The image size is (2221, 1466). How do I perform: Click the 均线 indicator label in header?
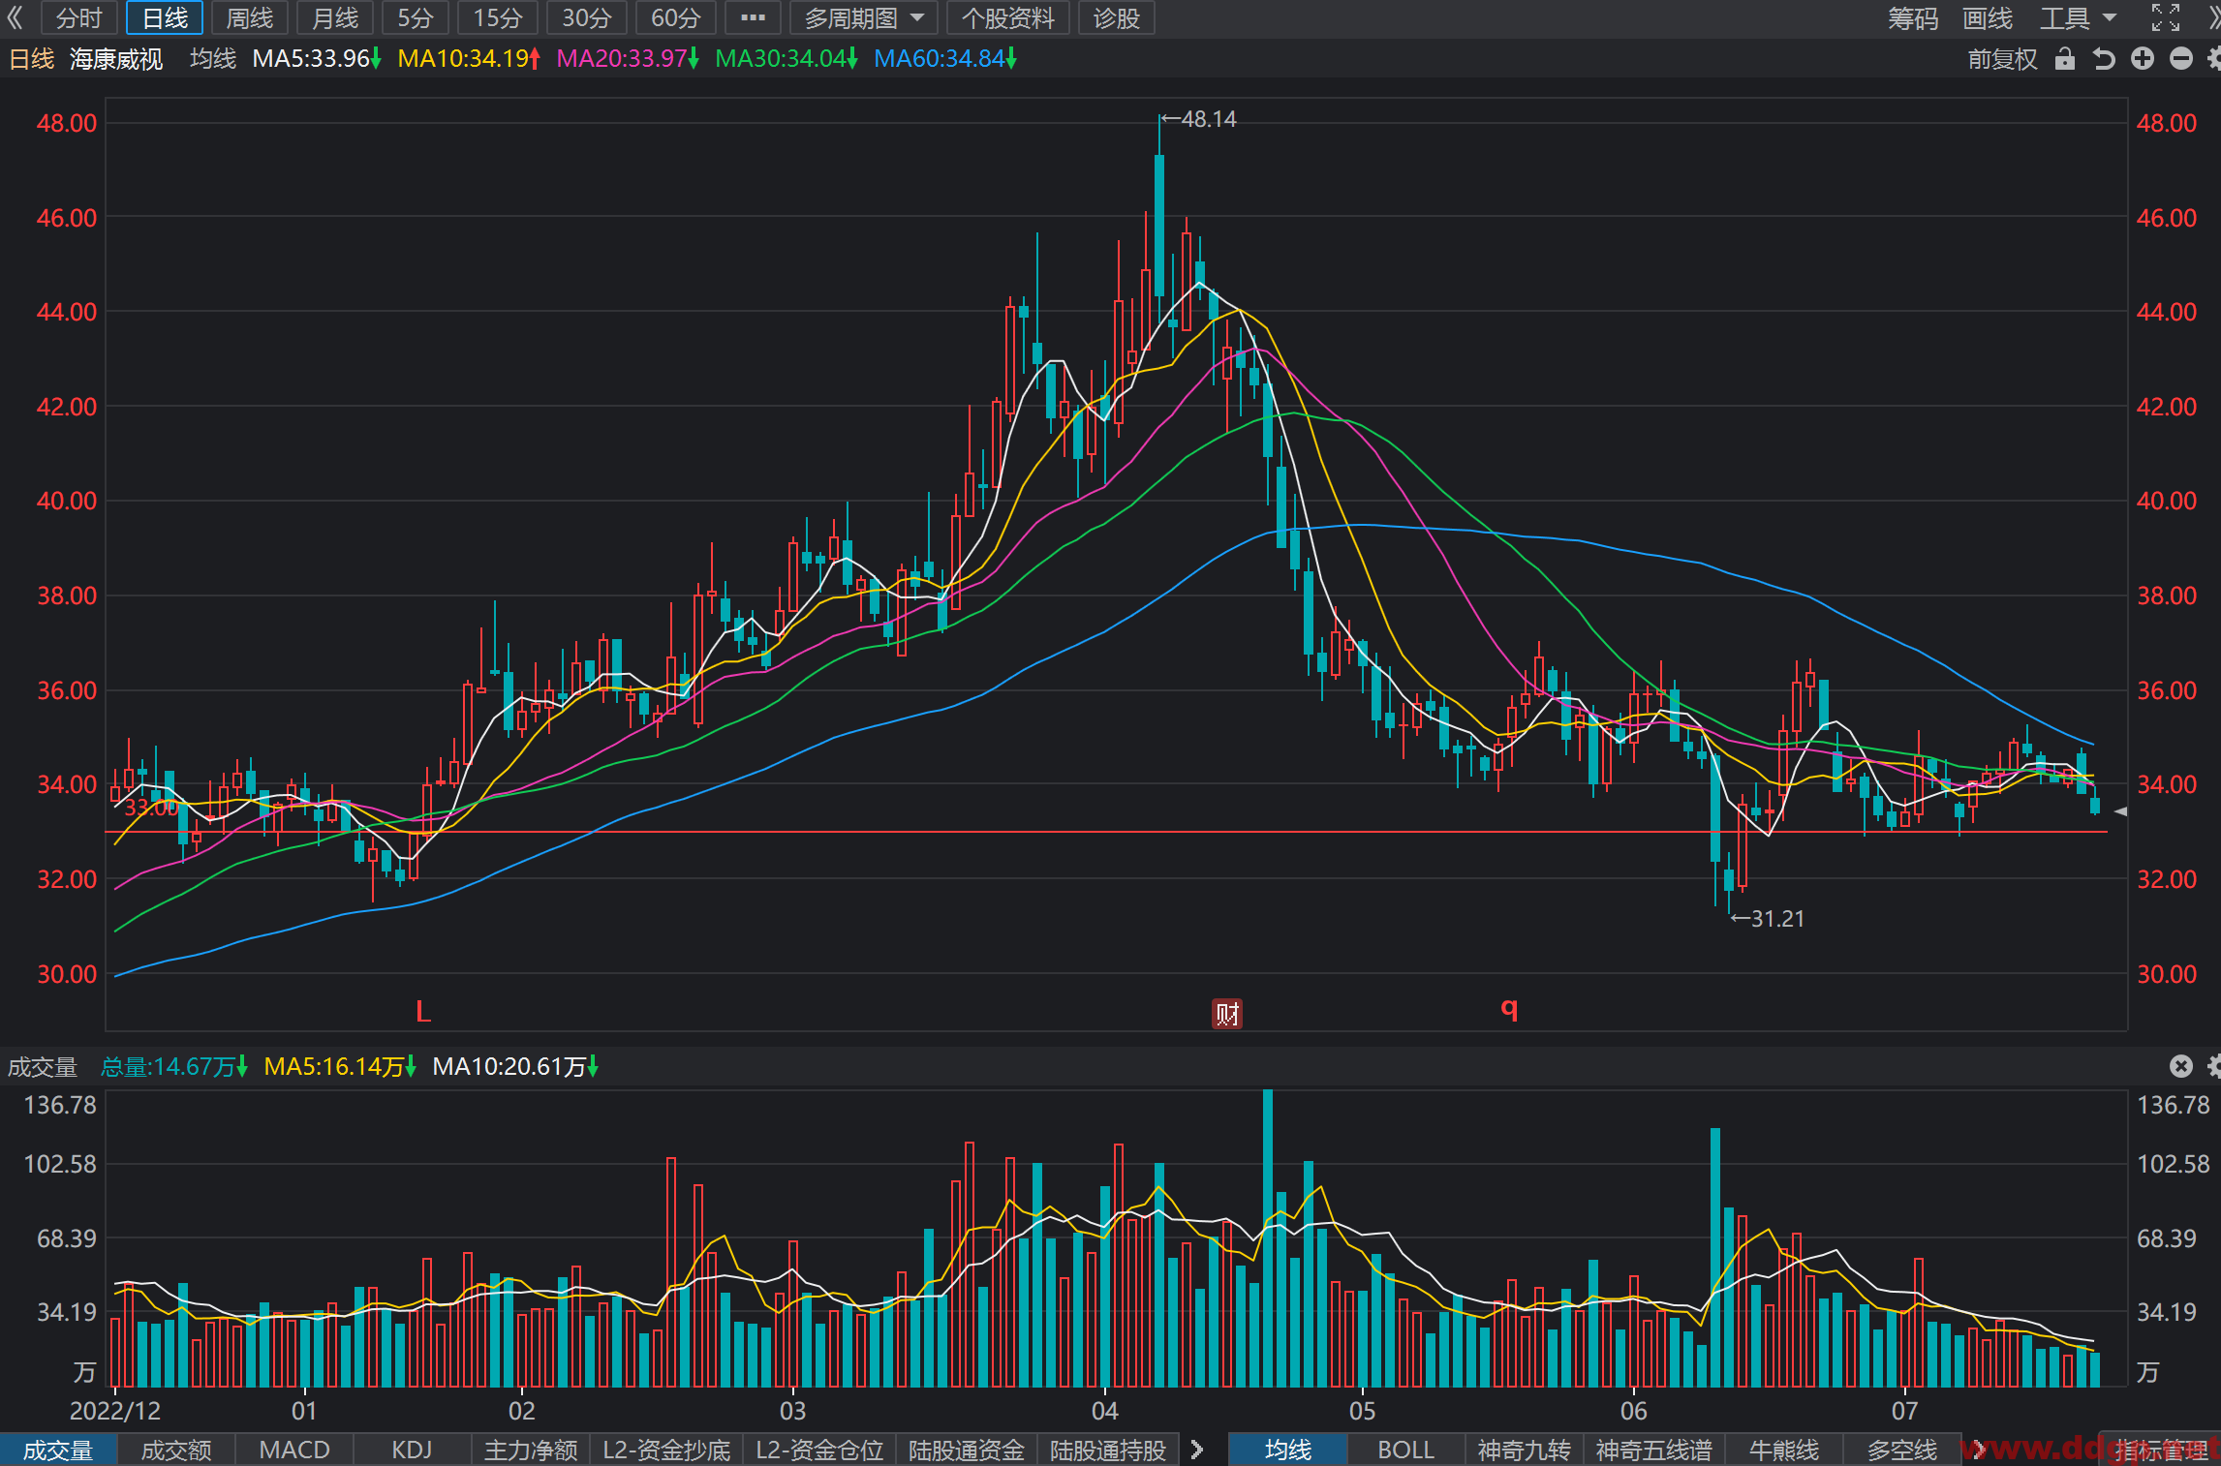(213, 59)
